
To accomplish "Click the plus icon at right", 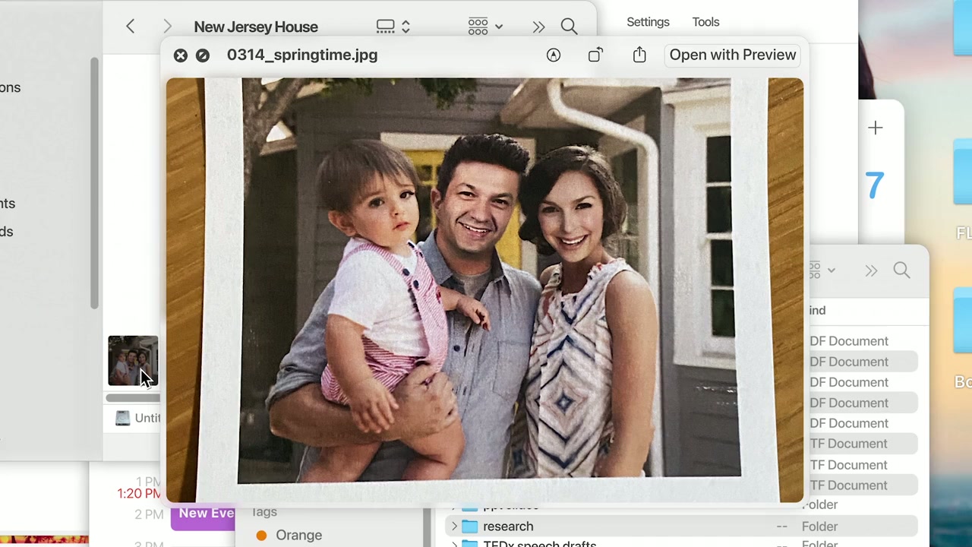I will (x=875, y=128).
